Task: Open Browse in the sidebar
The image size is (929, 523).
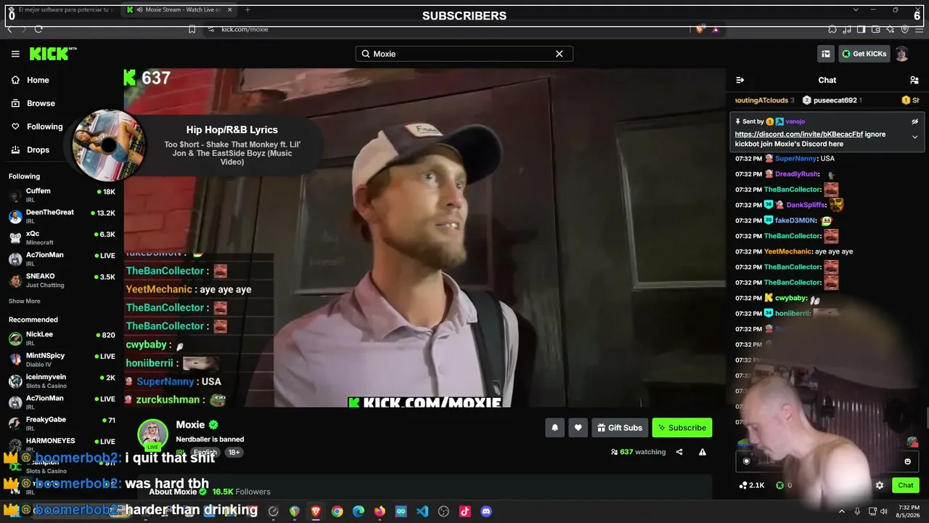Action: point(61,103)
